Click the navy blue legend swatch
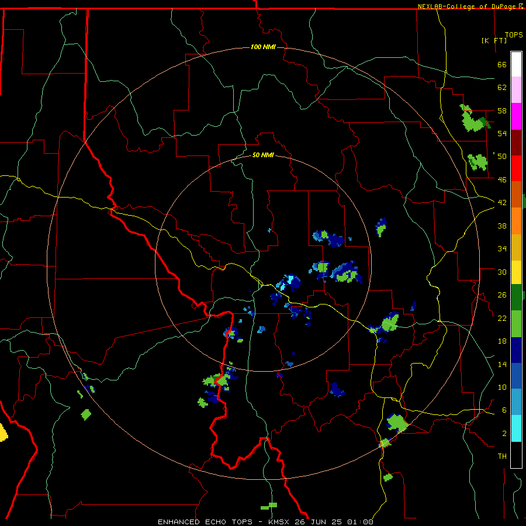This screenshot has width=526, height=526. (x=516, y=350)
